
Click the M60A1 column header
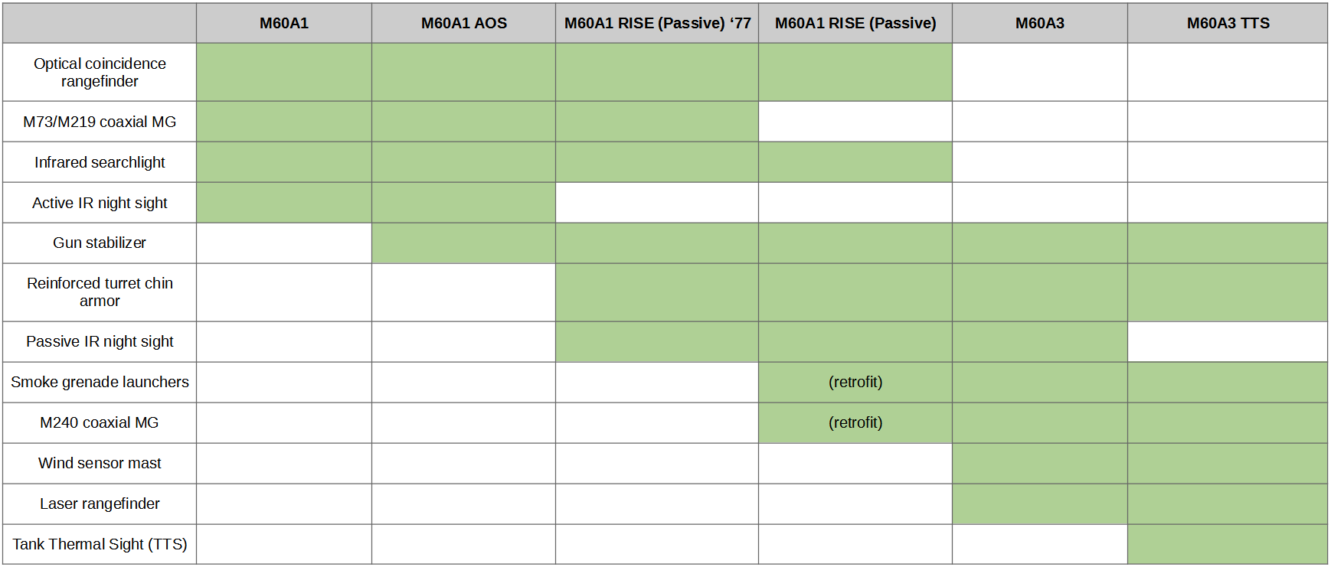point(284,23)
